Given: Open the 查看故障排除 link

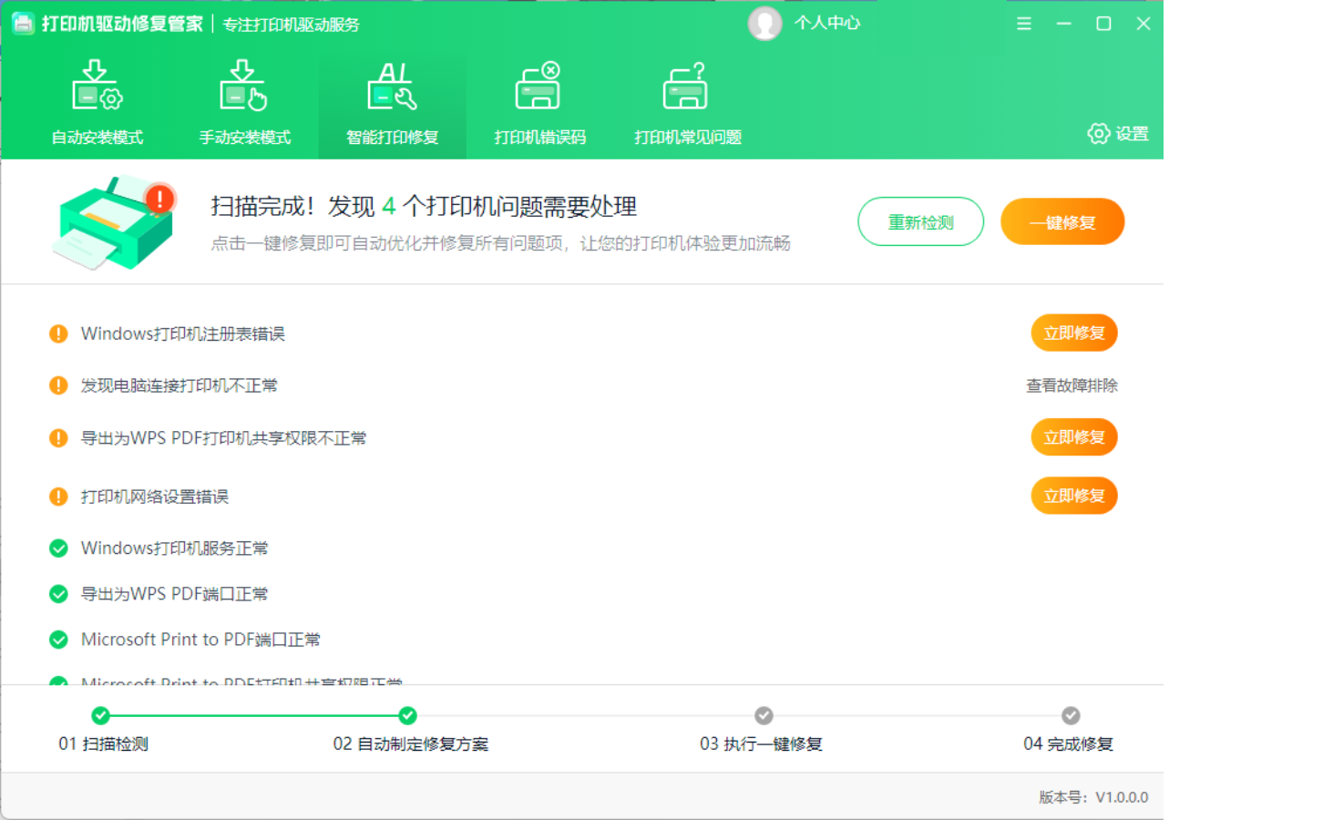Looking at the screenshot, I should click(1072, 385).
